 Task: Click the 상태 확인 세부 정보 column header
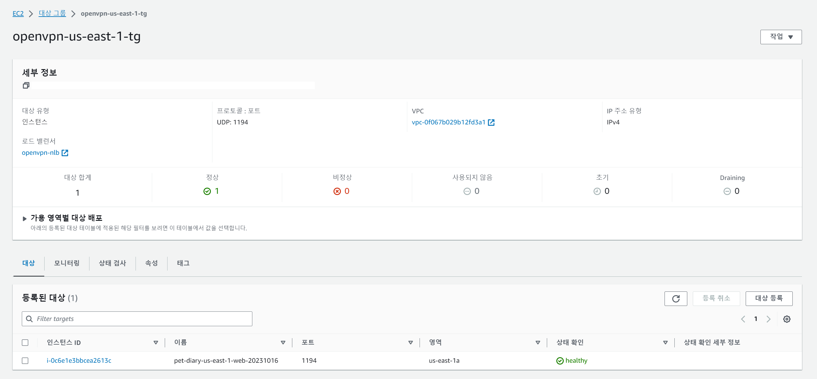(712, 342)
